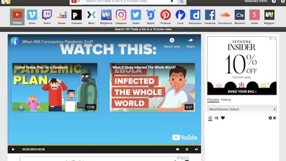Open W2gShorts source

click(x=106, y=17)
